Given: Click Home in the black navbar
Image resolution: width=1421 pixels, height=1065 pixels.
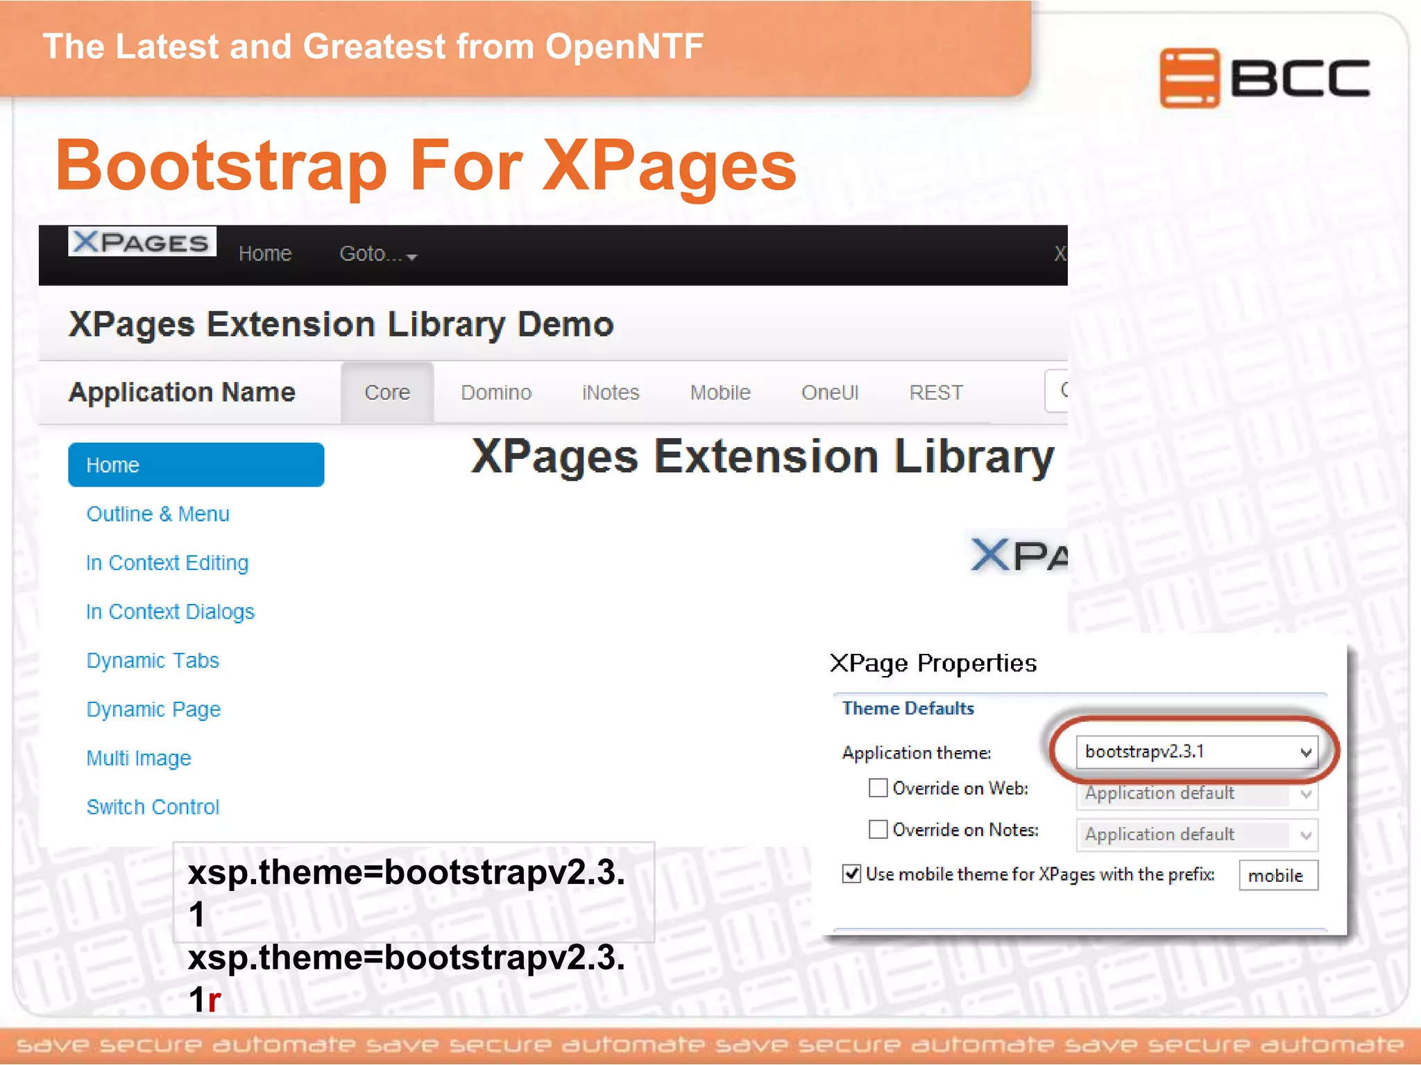Looking at the screenshot, I should [x=264, y=254].
